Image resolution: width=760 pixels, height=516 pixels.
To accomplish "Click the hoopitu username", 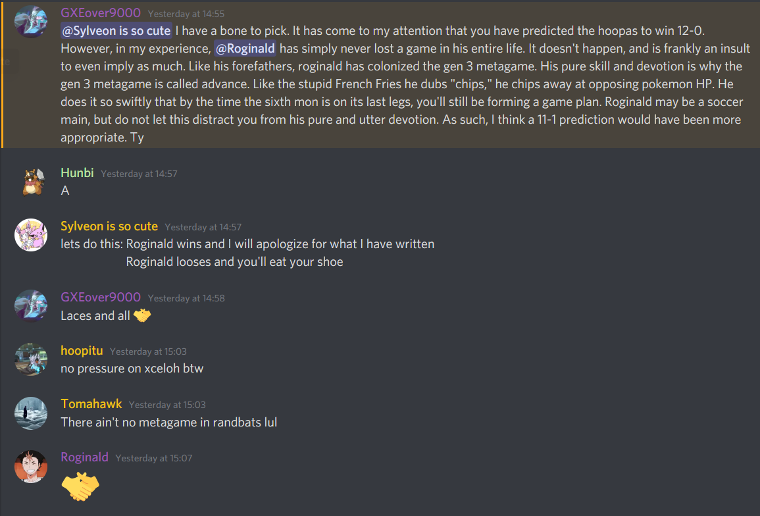I will (x=82, y=351).
